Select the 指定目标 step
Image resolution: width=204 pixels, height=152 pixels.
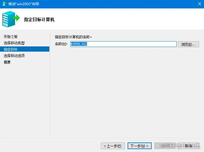coord(25,49)
